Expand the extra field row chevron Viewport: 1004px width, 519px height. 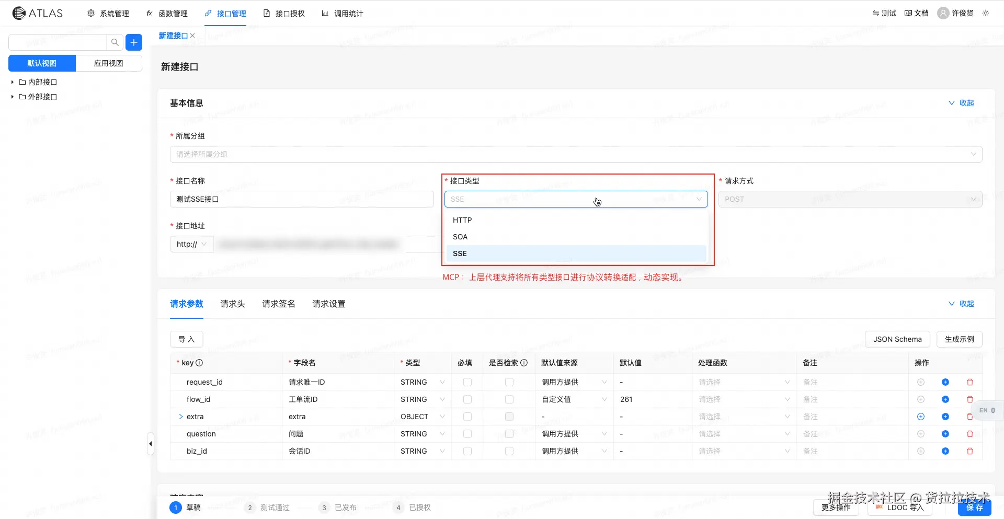pyautogui.click(x=180, y=417)
